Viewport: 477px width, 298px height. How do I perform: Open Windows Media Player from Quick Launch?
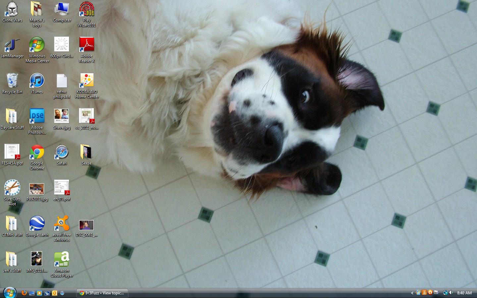(x=39, y=293)
